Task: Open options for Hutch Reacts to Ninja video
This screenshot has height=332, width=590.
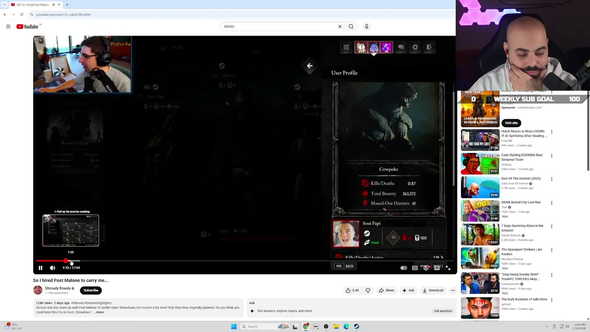Action: (552, 132)
